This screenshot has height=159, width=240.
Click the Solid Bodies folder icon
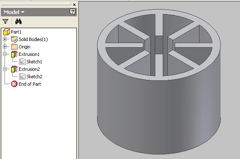coord(14,39)
